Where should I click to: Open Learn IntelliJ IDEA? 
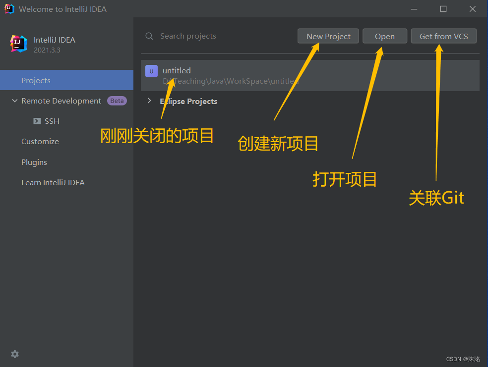coord(53,182)
